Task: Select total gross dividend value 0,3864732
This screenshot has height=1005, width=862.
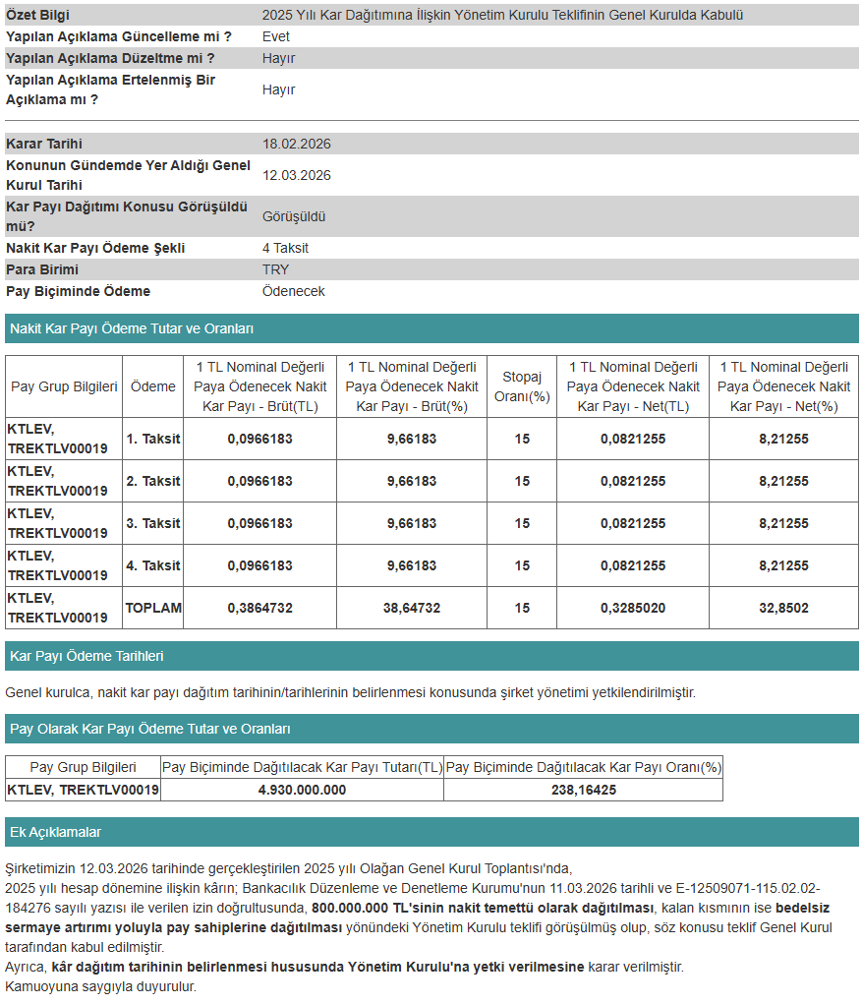Action: click(259, 608)
